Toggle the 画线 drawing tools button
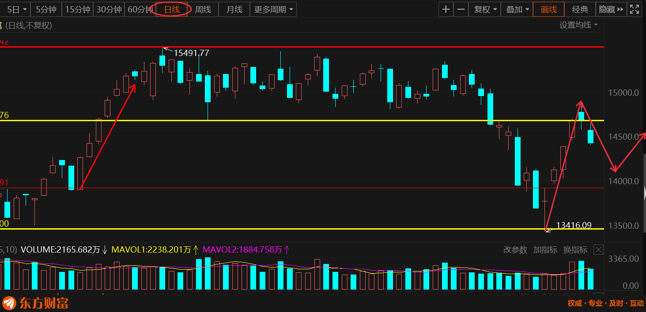This screenshot has width=646, height=312. (549, 9)
